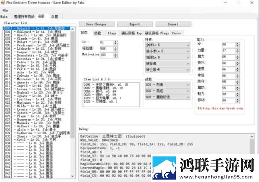Click the 防守 stat spinner
This screenshot has height=182, width=259.
(237, 82)
